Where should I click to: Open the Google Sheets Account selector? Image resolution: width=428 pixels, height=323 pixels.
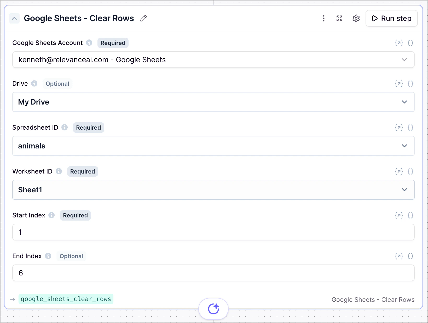(x=213, y=60)
